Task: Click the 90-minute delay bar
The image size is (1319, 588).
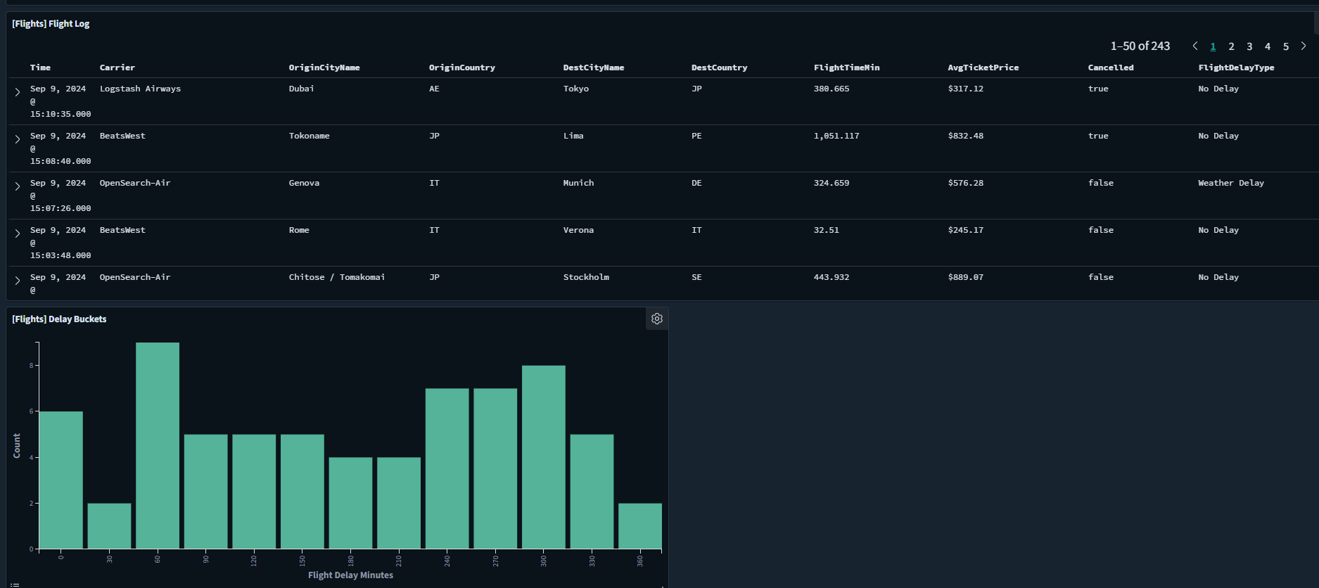Action: coord(206,492)
